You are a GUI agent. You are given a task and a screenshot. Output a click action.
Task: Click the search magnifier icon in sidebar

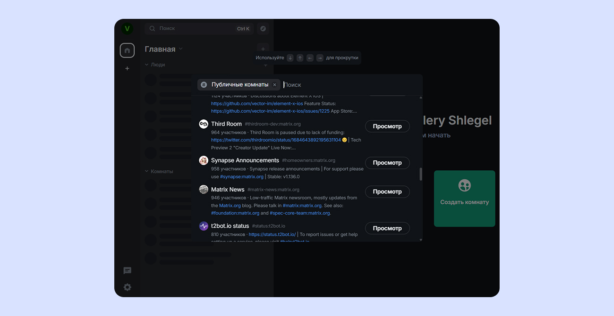(x=153, y=29)
